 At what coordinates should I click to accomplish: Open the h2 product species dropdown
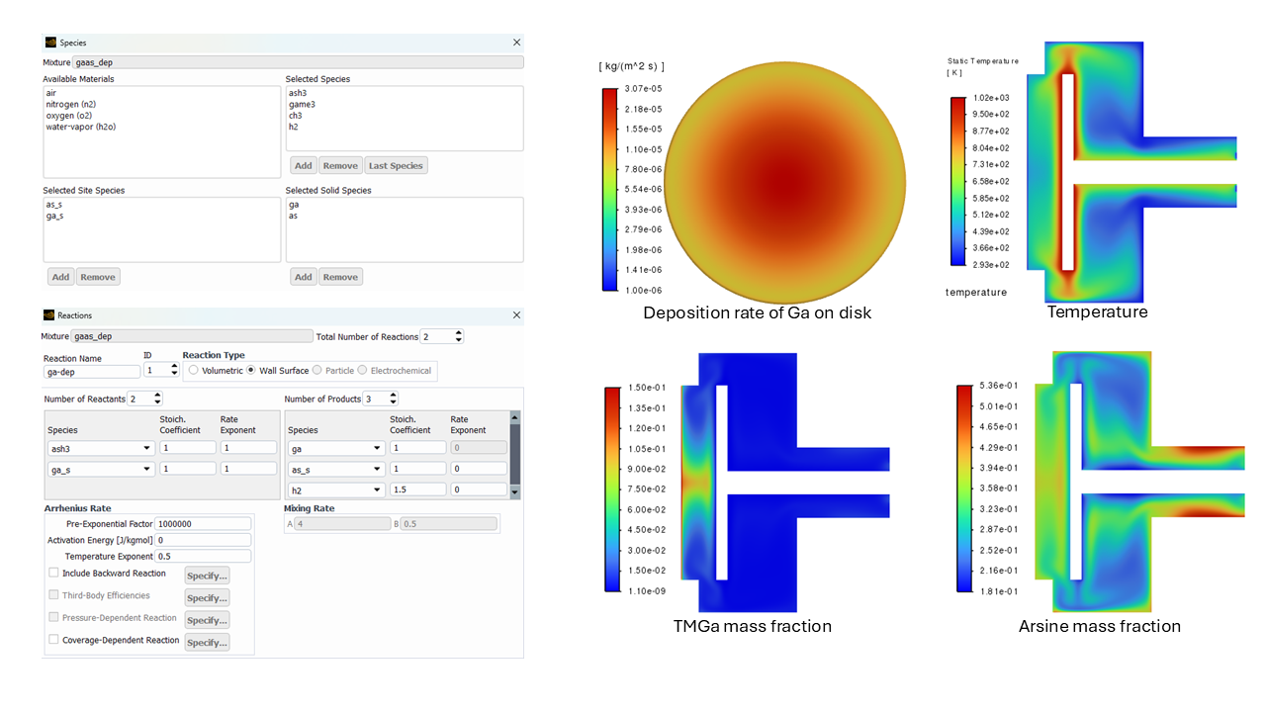(377, 490)
